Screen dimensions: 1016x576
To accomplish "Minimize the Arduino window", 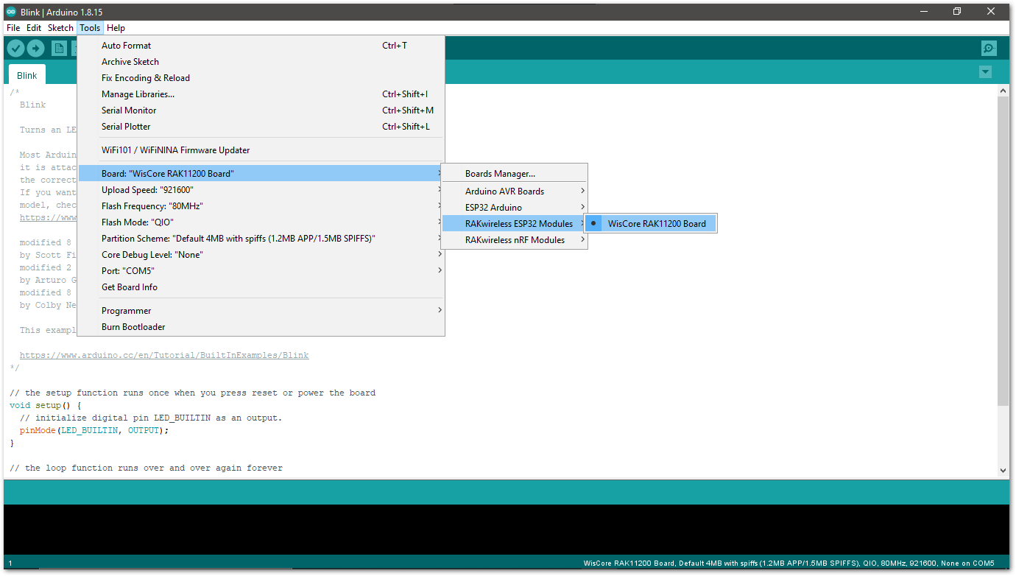I will (922, 11).
